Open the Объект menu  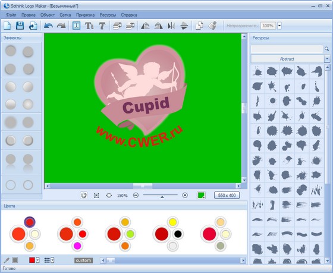(48, 15)
